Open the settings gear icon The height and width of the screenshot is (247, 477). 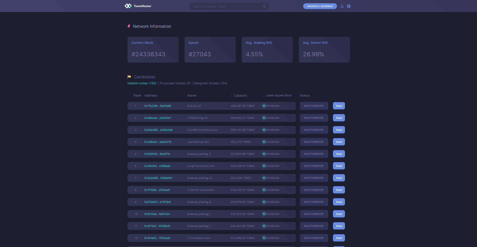tap(348, 6)
